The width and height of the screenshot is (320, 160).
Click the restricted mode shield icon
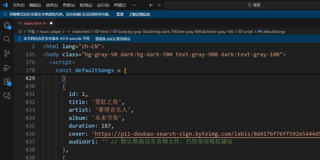click(x=5, y=14)
